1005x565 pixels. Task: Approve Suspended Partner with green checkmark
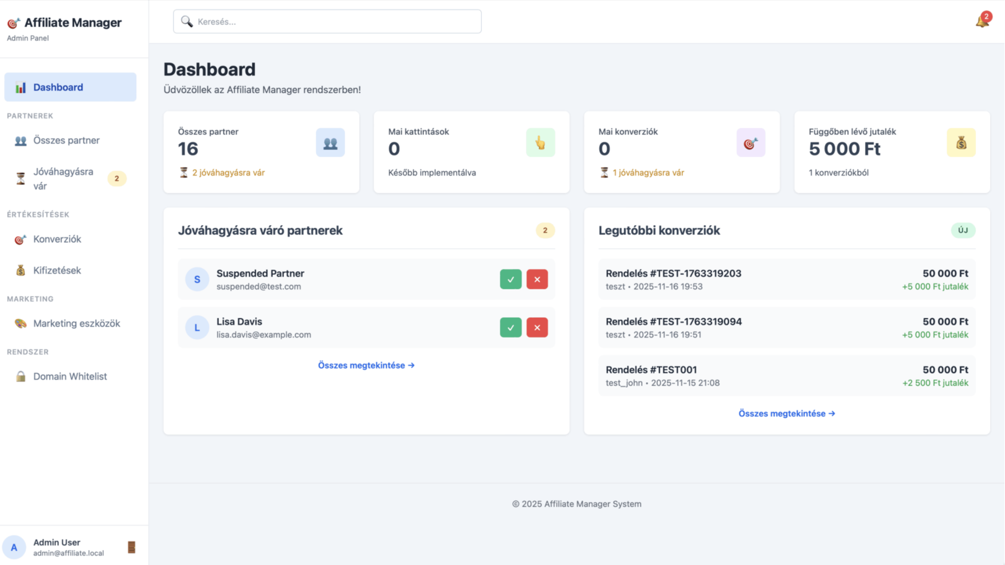[510, 279]
